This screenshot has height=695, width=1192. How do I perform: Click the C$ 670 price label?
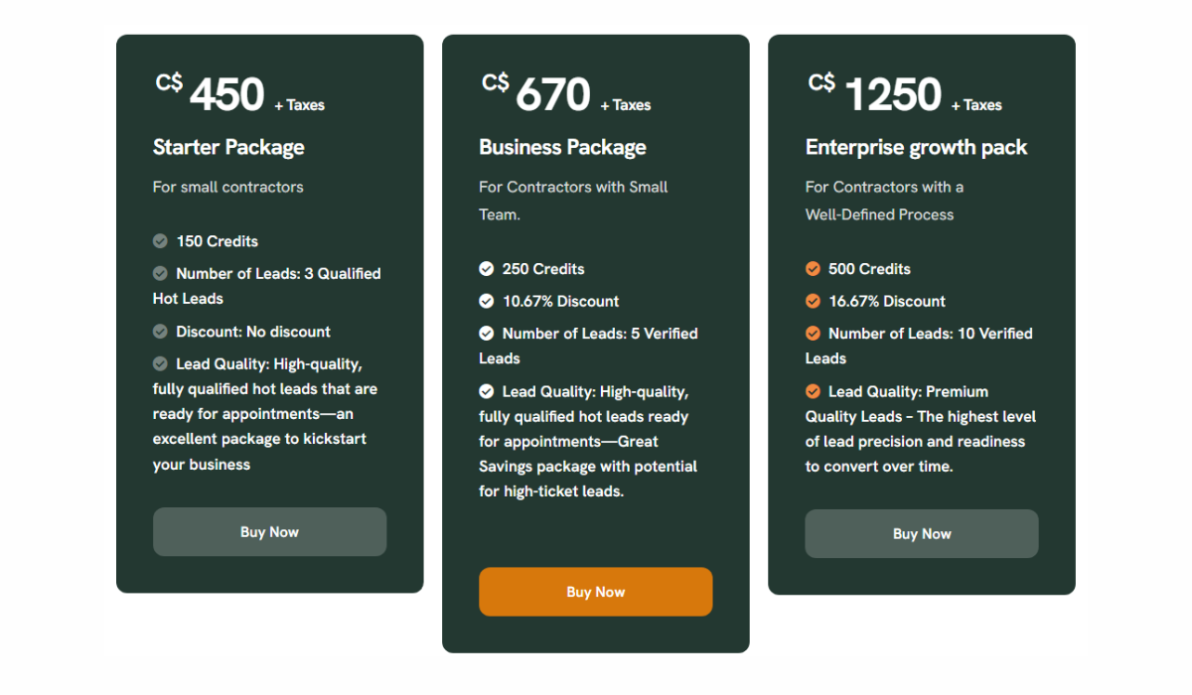[541, 91]
